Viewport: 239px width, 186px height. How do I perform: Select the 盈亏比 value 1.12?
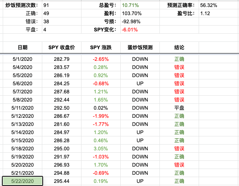(x=219, y=14)
